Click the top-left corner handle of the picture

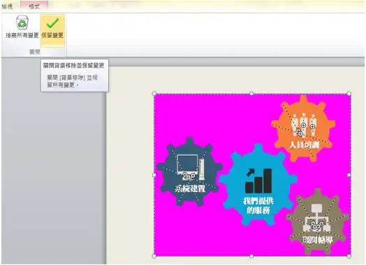(154, 94)
